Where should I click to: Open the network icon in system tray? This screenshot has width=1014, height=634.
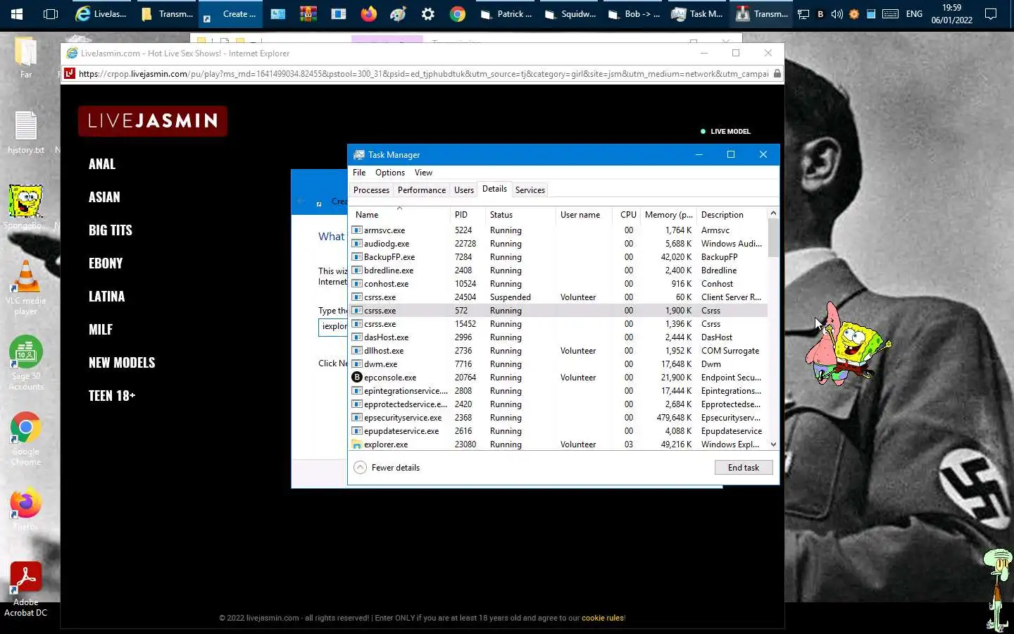click(x=803, y=13)
